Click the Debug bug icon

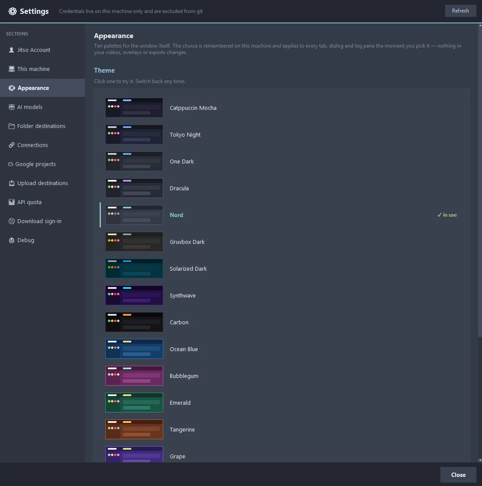(x=12, y=240)
